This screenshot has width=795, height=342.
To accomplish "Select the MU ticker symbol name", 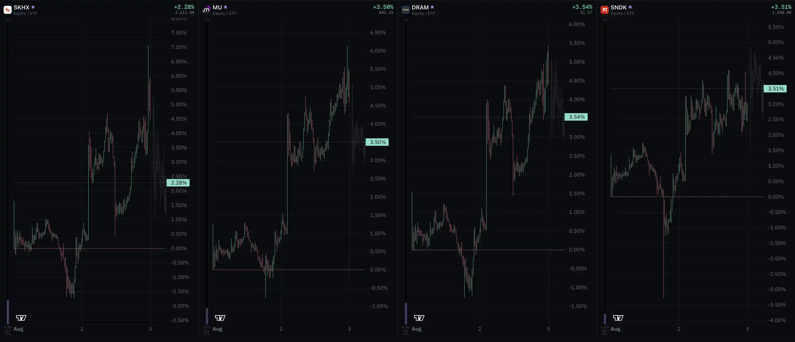I will pos(217,7).
